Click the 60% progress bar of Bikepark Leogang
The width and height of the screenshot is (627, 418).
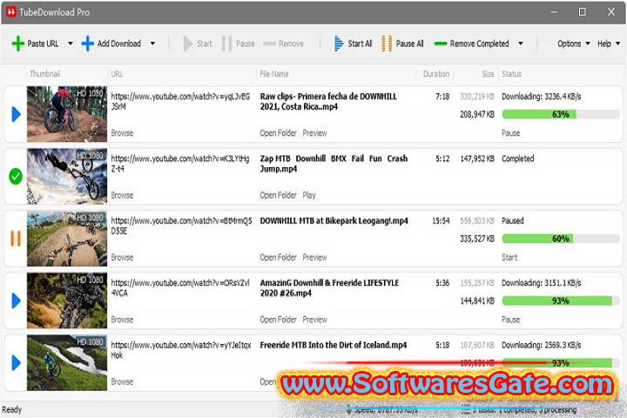561,239
